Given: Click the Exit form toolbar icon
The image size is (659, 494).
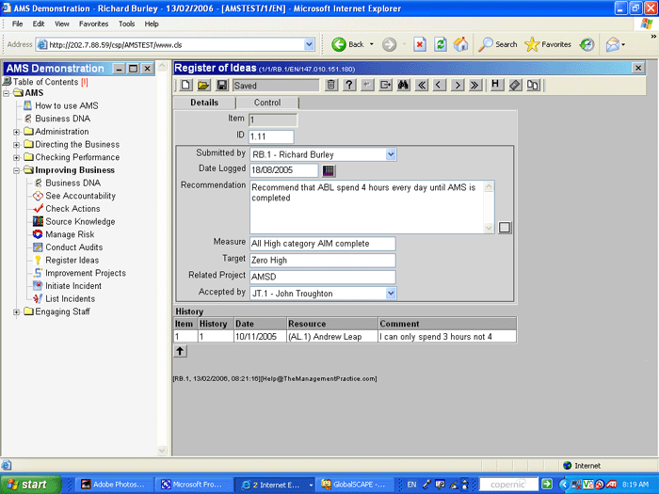Looking at the screenshot, I should [x=385, y=86].
